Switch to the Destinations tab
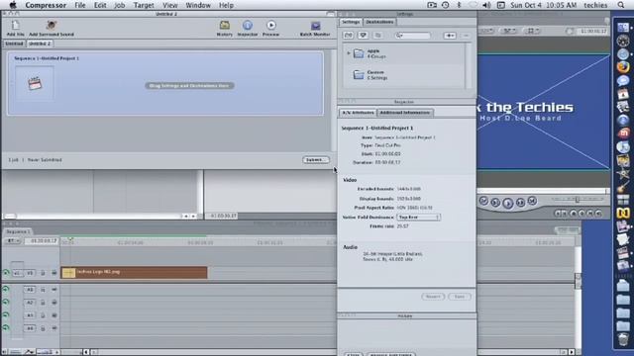This screenshot has width=634, height=356. (x=379, y=22)
